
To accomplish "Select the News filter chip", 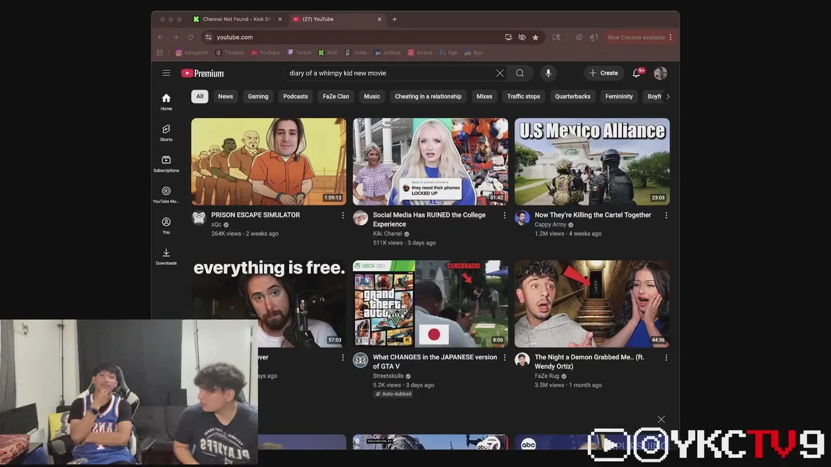I will tap(225, 97).
